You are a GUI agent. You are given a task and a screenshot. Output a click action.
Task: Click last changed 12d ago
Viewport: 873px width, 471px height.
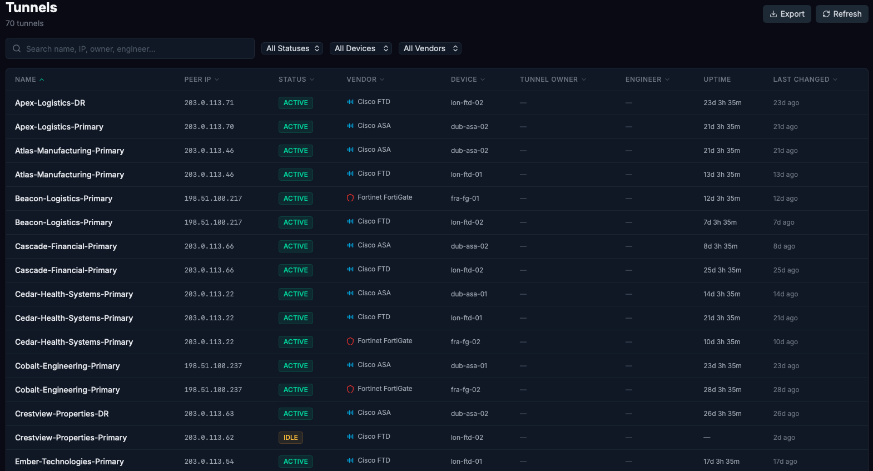(785, 199)
